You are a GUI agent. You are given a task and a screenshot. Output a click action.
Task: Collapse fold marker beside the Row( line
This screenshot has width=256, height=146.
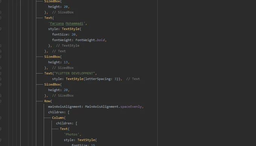(x=0, y=101)
